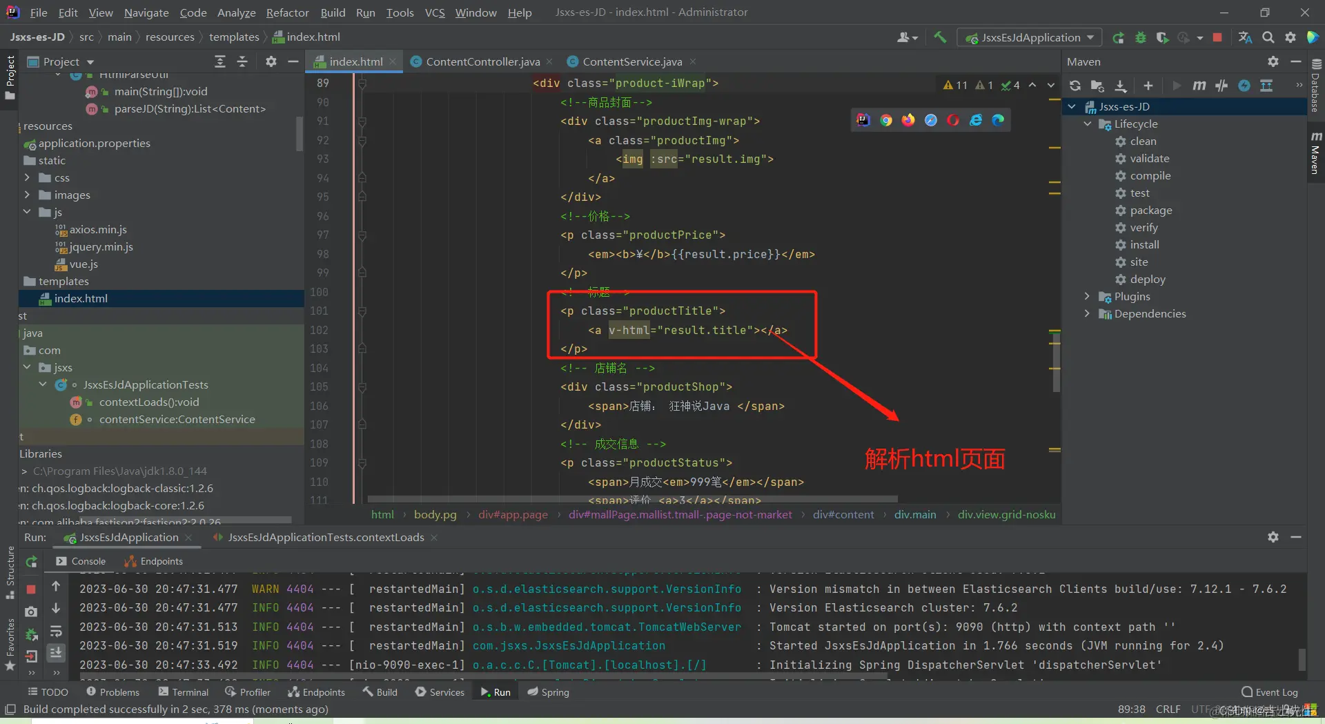Collapse the js folder
Image resolution: width=1325 pixels, height=724 pixels.
point(27,212)
